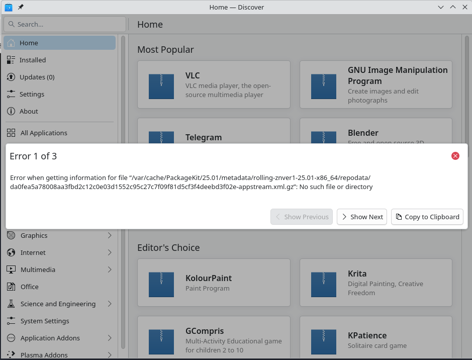Click the Discover app icon in title bar

click(9, 7)
